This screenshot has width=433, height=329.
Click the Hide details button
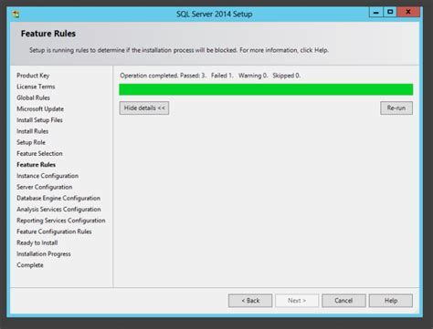click(144, 108)
